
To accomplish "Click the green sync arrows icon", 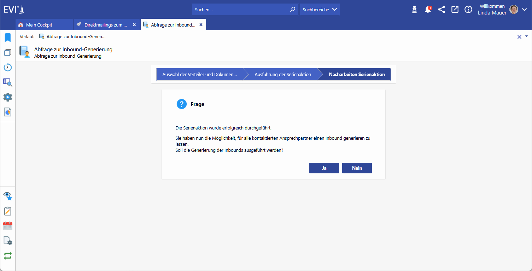I will coord(8,255).
